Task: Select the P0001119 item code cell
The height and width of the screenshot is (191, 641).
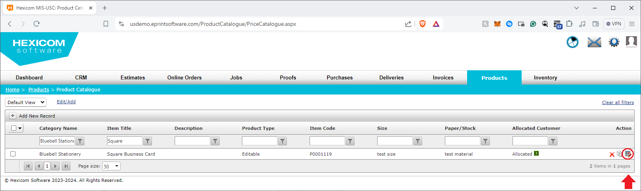Action: pos(321,154)
